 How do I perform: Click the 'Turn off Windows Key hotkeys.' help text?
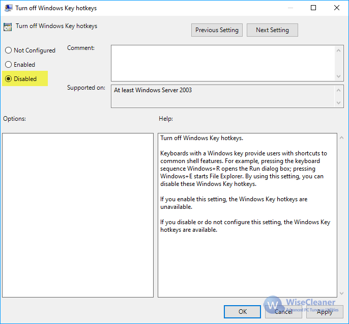pyautogui.click(x=201, y=138)
